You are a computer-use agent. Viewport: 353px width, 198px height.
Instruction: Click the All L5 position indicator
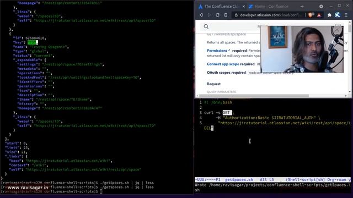coord(267,180)
